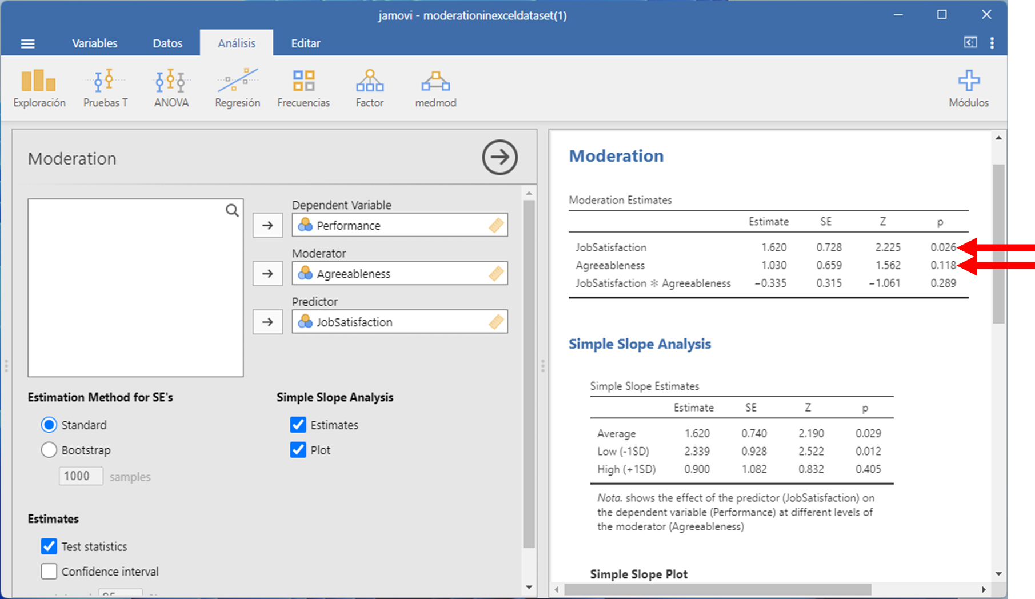This screenshot has width=1035, height=599.
Task: Uncheck the Test statistics checkbox
Action: (49, 546)
